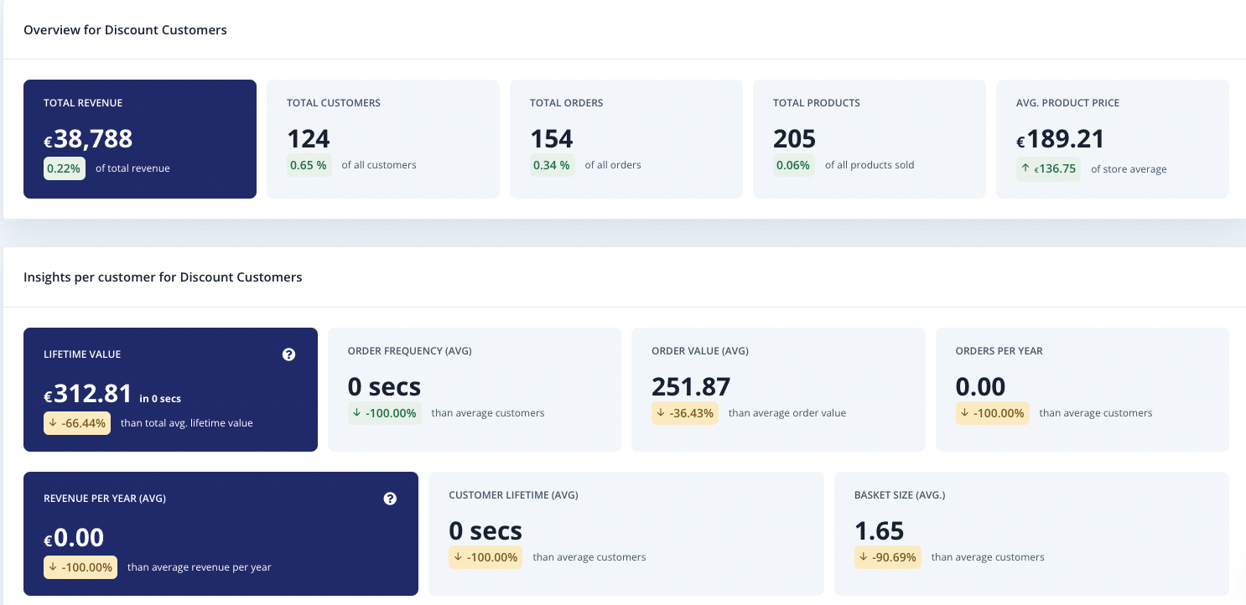The image size is (1246, 605).
Task: Click the Avg. Product Price €189.21 value
Action: 1061,139
